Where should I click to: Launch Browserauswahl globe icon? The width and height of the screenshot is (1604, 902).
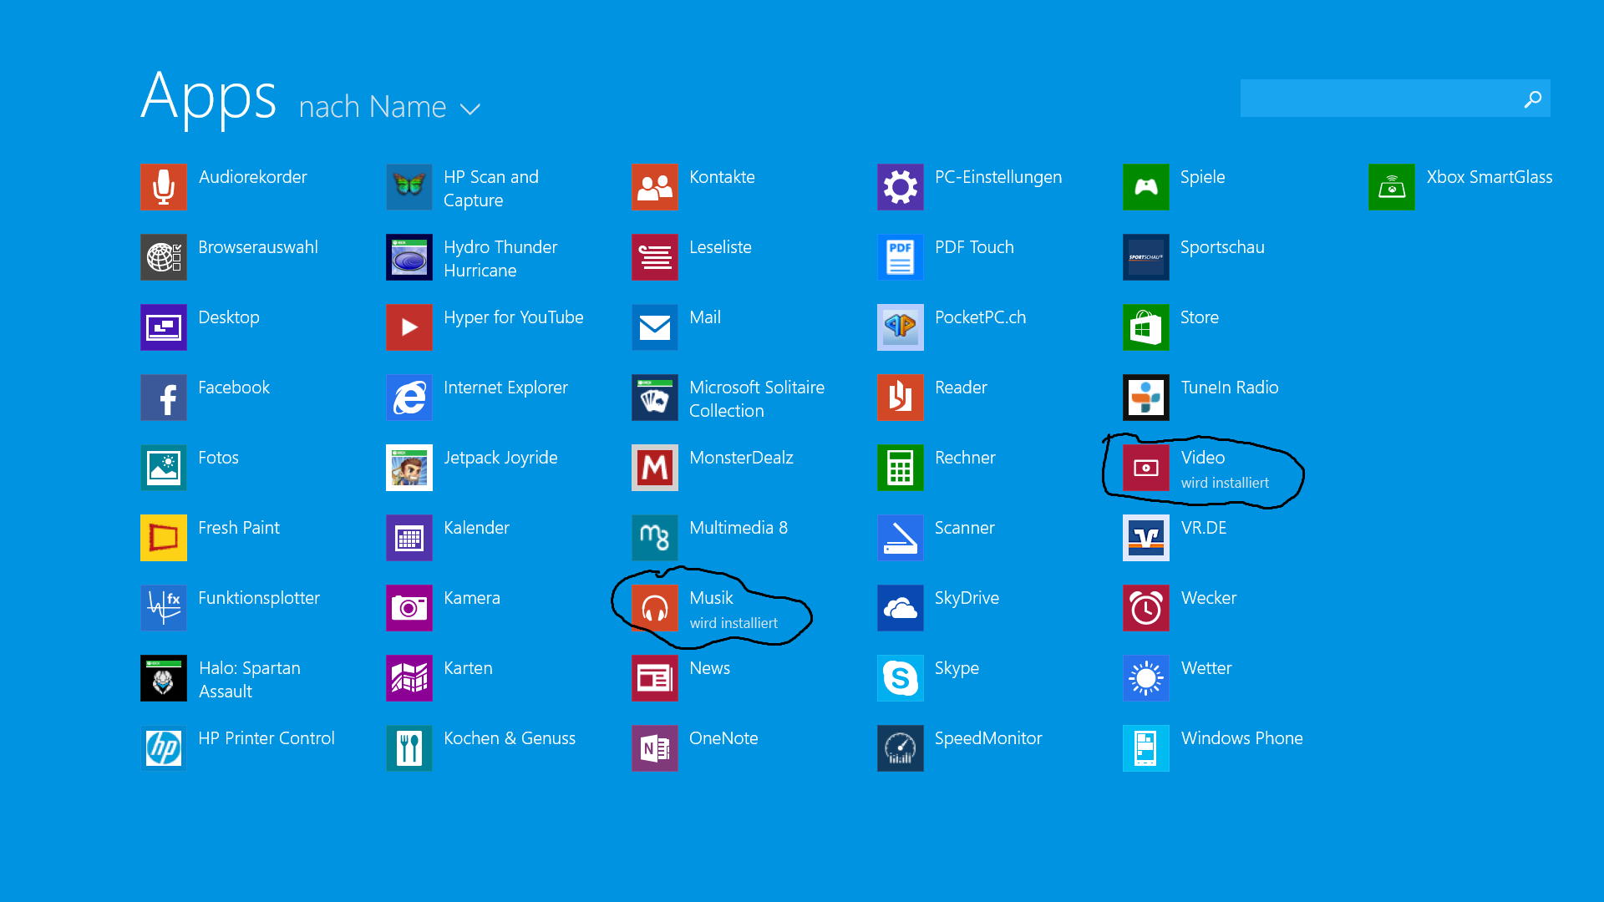point(164,257)
